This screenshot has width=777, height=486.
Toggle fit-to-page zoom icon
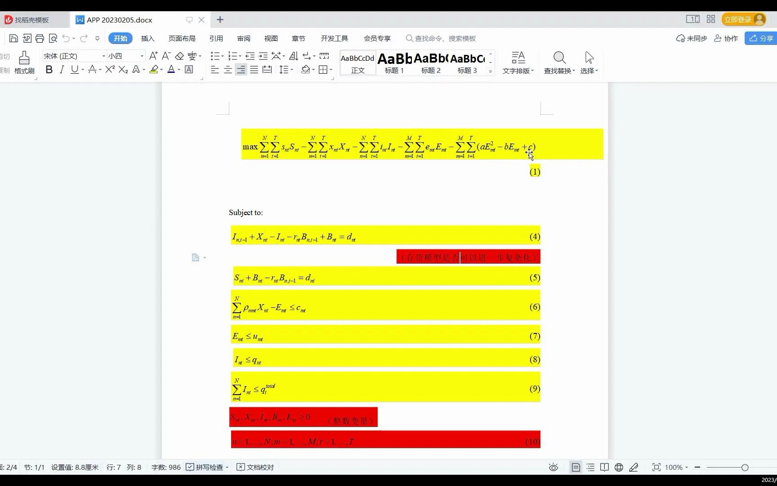[656, 467]
